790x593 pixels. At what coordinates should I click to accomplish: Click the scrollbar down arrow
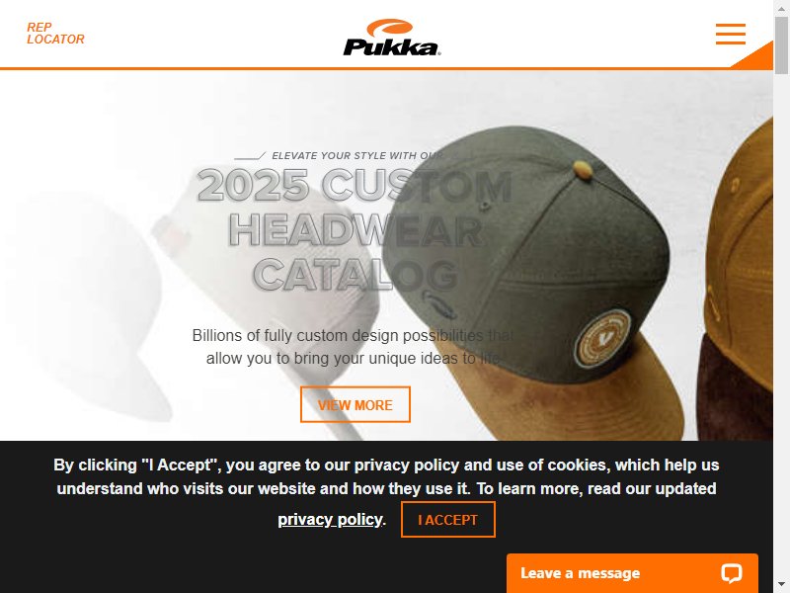[781, 587]
